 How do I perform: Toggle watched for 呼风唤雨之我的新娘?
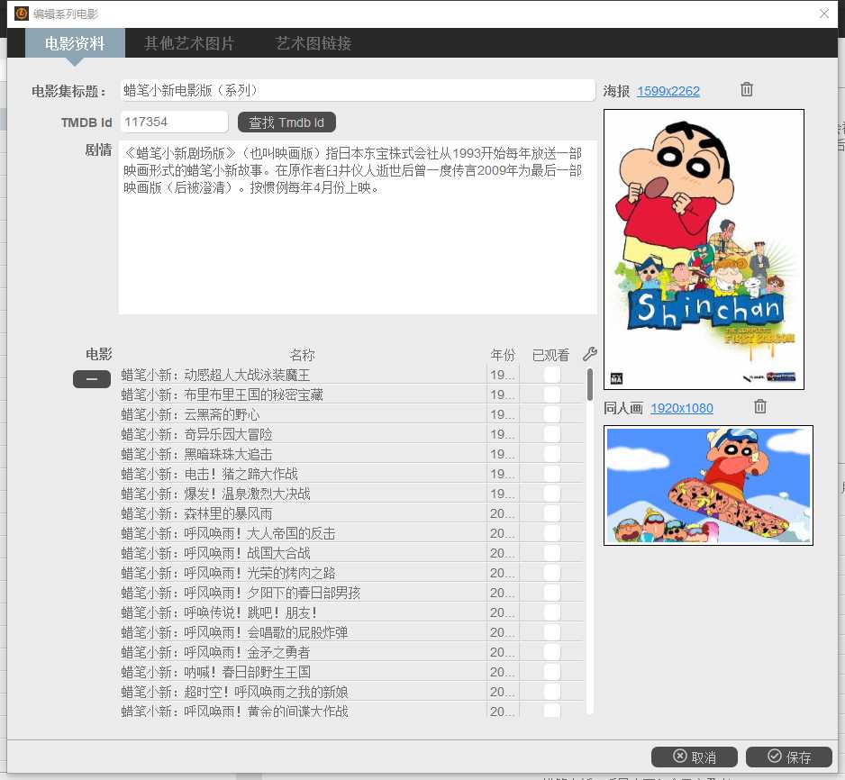click(552, 692)
